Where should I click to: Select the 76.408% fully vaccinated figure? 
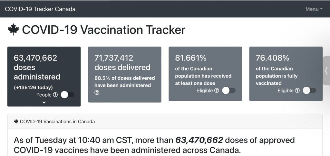(x=272, y=58)
